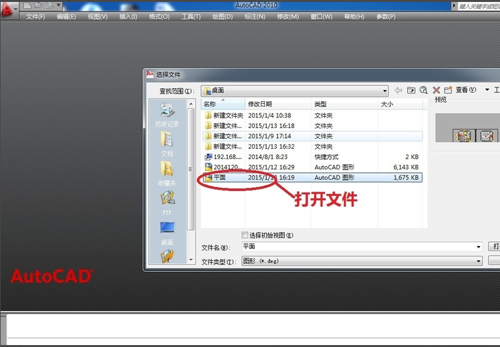The image size is (500, 347).
Task: Select the folder dated 2015/1/13 16:32
Action: (x=313, y=147)
